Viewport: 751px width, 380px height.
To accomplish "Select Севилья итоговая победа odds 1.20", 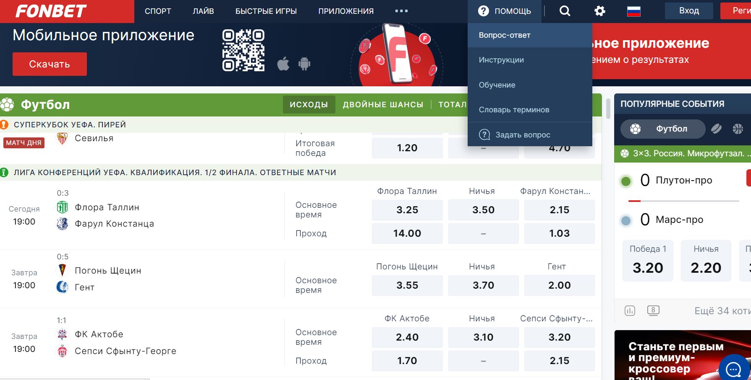I will point(407,148).
